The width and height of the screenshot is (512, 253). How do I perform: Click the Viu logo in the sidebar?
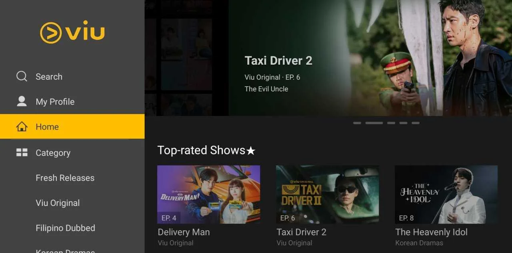pos(72,32)
